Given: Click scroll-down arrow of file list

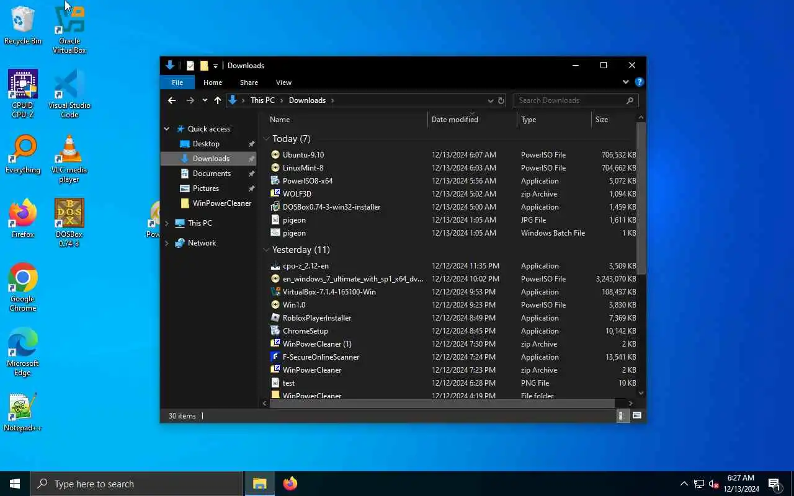Looking at the screenshot, I should pos(641,393).
